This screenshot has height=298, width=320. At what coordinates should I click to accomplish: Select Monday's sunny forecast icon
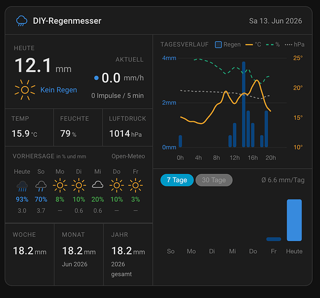click(60, 185)
